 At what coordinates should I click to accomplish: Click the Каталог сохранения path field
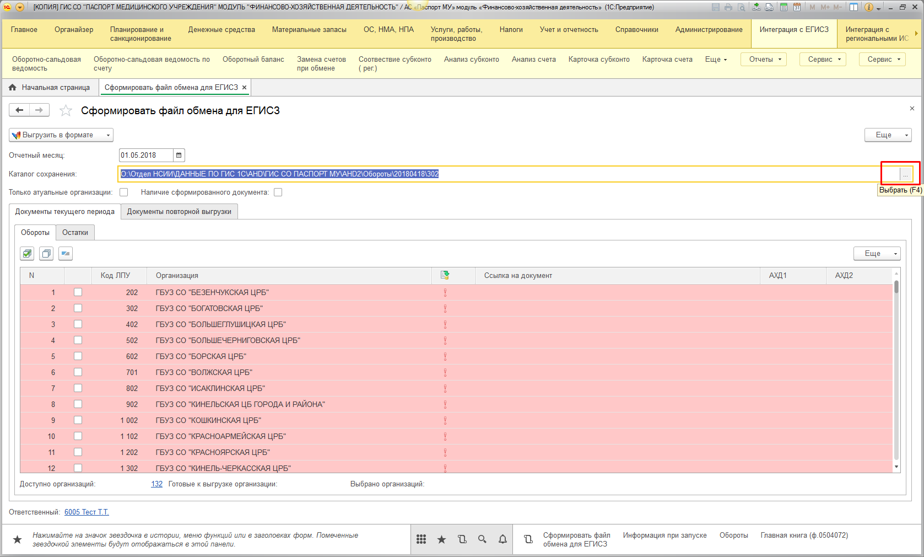click(x=496, y=174)
